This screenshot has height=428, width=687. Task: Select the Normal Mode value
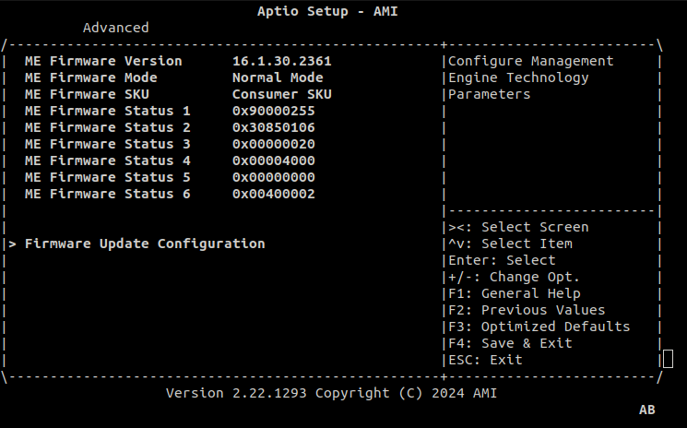tap(278, 77)
